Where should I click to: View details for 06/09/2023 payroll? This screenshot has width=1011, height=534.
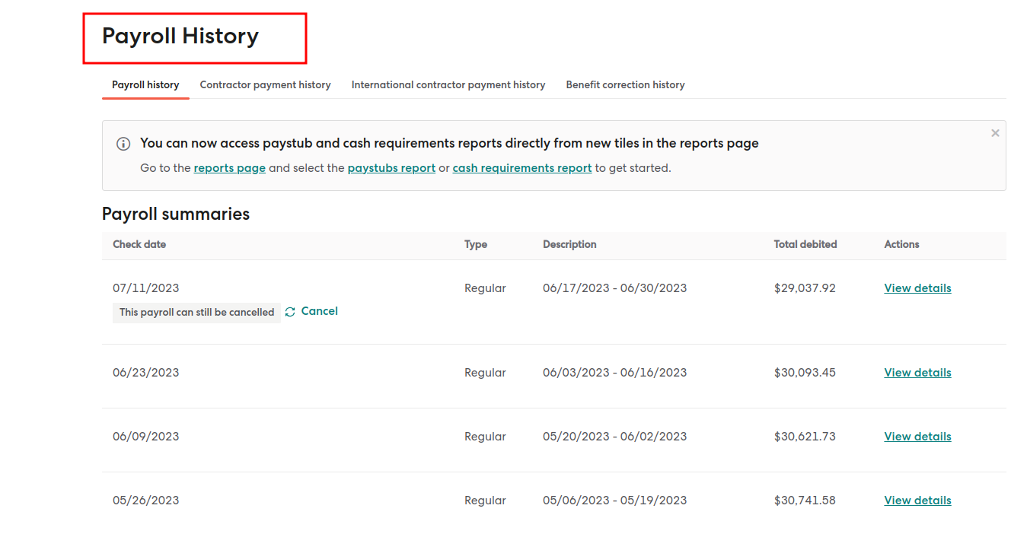point(917,437)
